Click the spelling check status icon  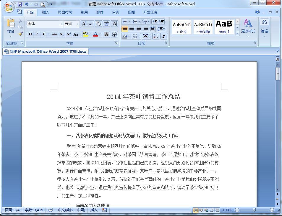tap(51, 210)
